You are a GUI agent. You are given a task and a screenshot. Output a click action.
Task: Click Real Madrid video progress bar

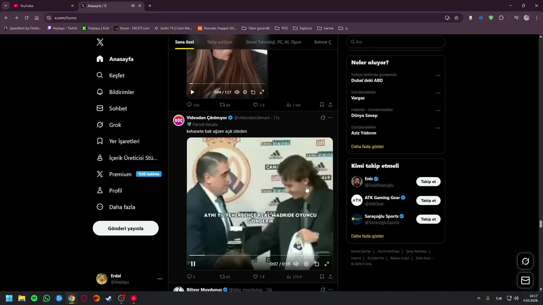coord(260,255)
